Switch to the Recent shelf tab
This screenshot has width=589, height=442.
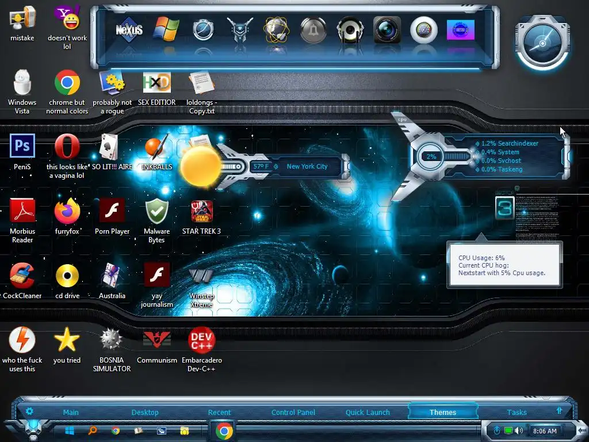click(x=219, y=412)
